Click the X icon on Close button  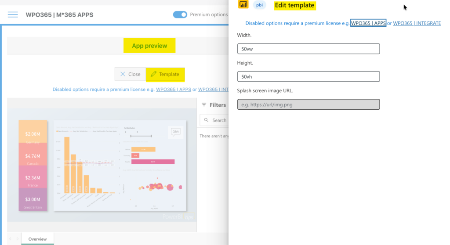123,74
